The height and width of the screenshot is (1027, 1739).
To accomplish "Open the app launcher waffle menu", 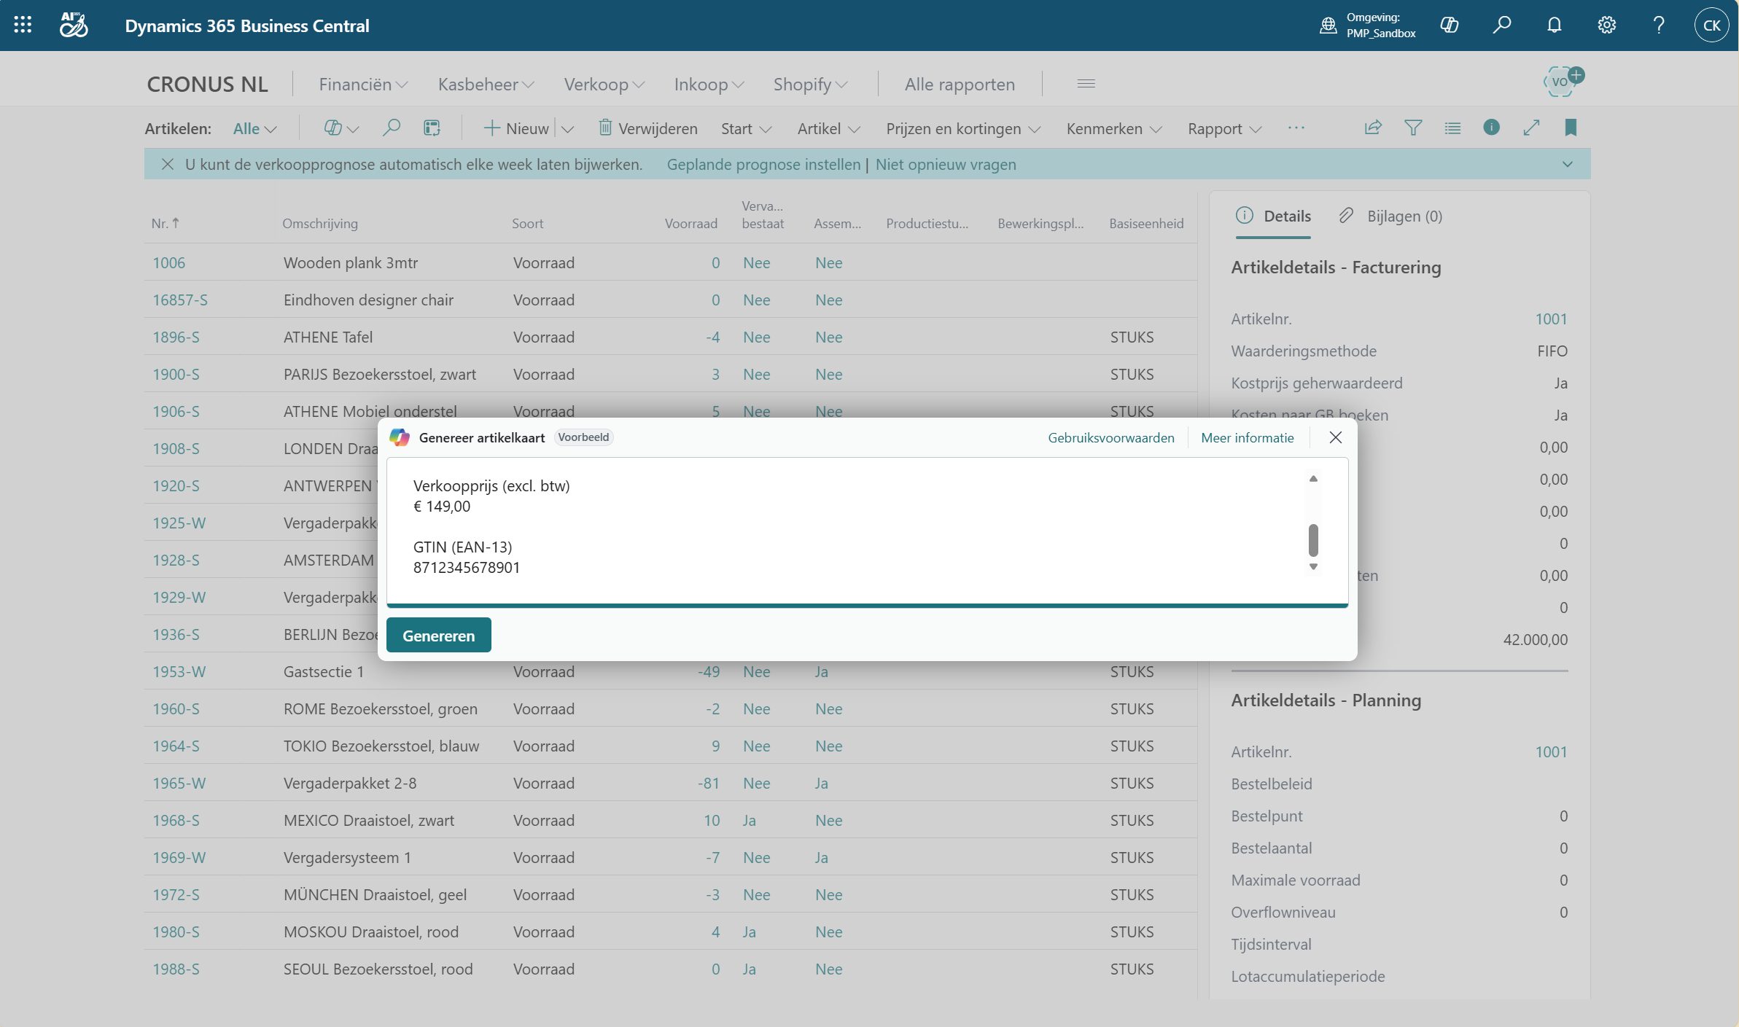I will 23,25.
